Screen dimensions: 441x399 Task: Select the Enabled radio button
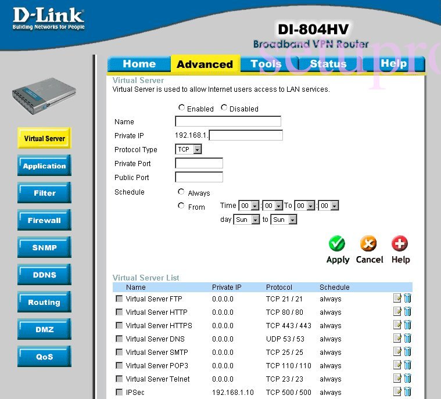pyautogui.click(x=181, y=107)
